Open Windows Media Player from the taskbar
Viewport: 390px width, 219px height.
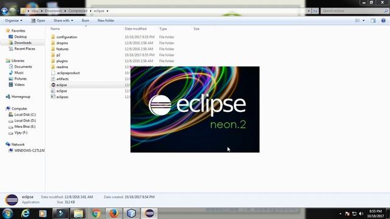[43, 214]
